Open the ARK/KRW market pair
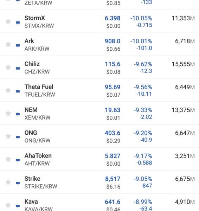The height and width of the screenshot is (211, 199). tap(37, 49)
